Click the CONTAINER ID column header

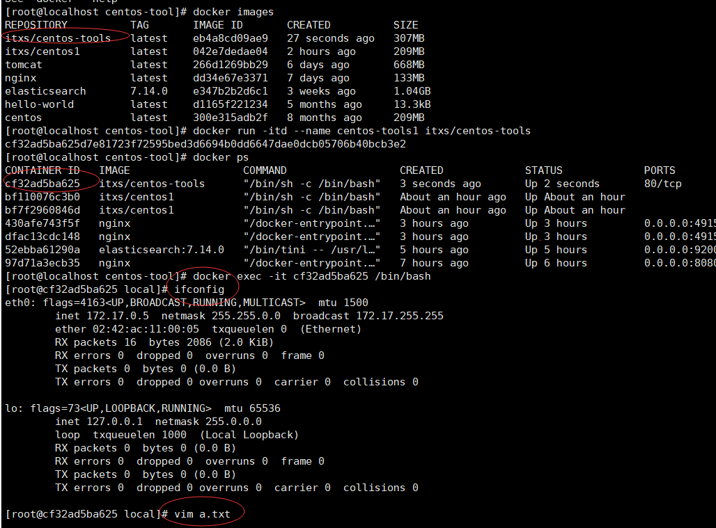tap(42, 170)
